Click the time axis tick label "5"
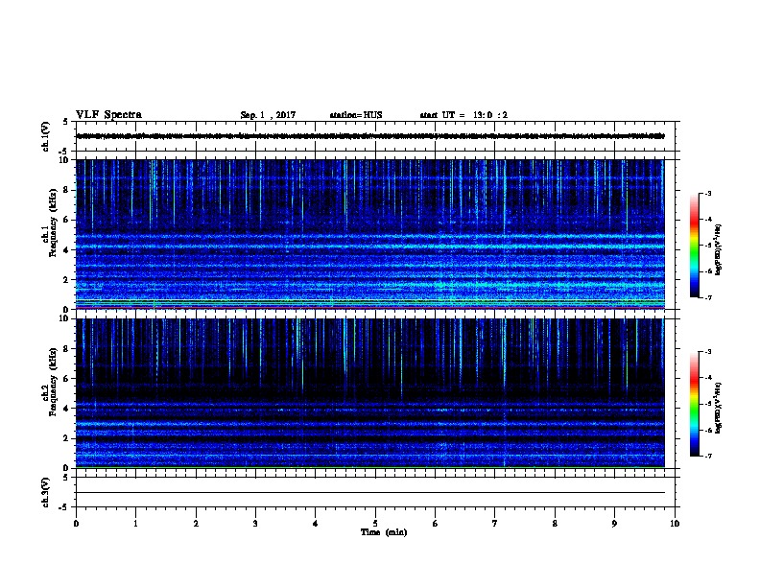The image size is (760, 587). point(375,524)
